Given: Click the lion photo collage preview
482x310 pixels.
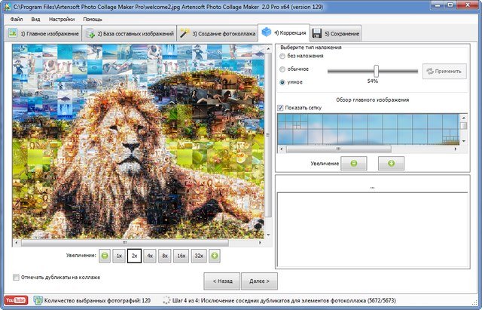Looking at the screenshot, I should 138,141.
